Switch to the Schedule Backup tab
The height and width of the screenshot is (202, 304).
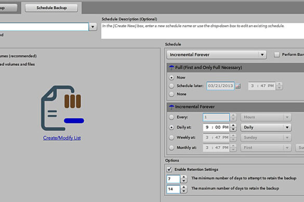coord(51,8)
